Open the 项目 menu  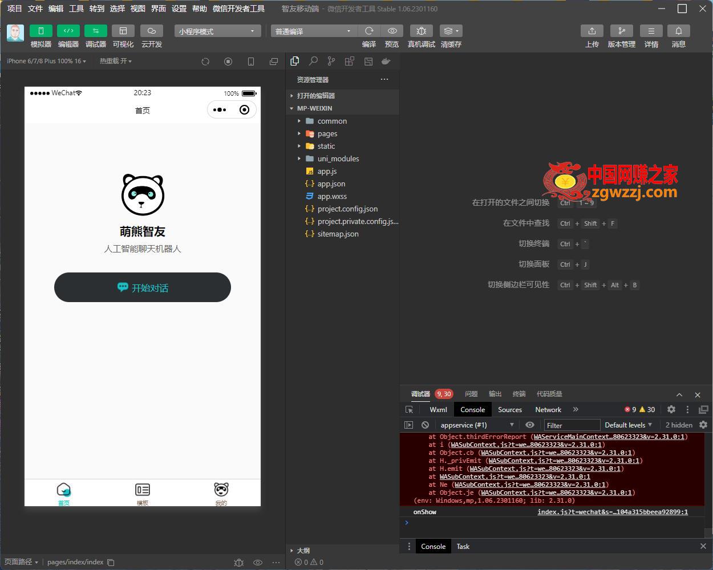(x=14, y=9)
